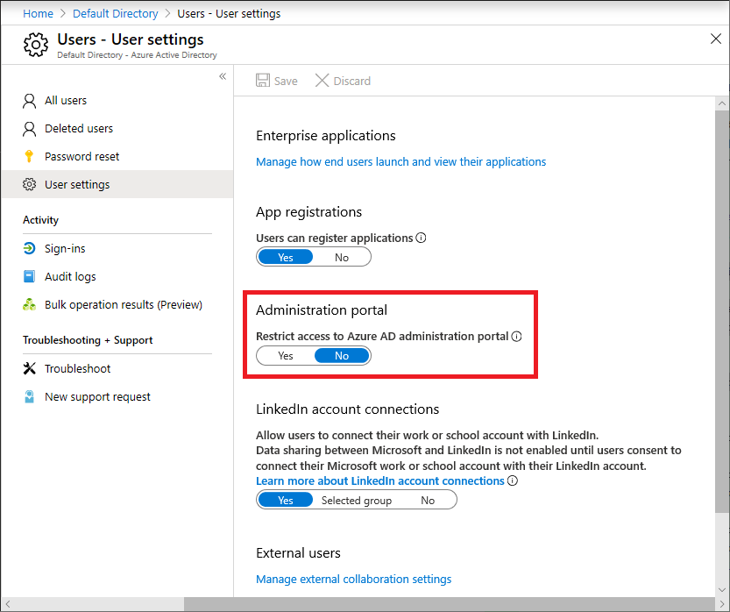Set LinkedIn account connections to No
The height and width of the screenshot is (612, 730).
click(x=428, y=501)
